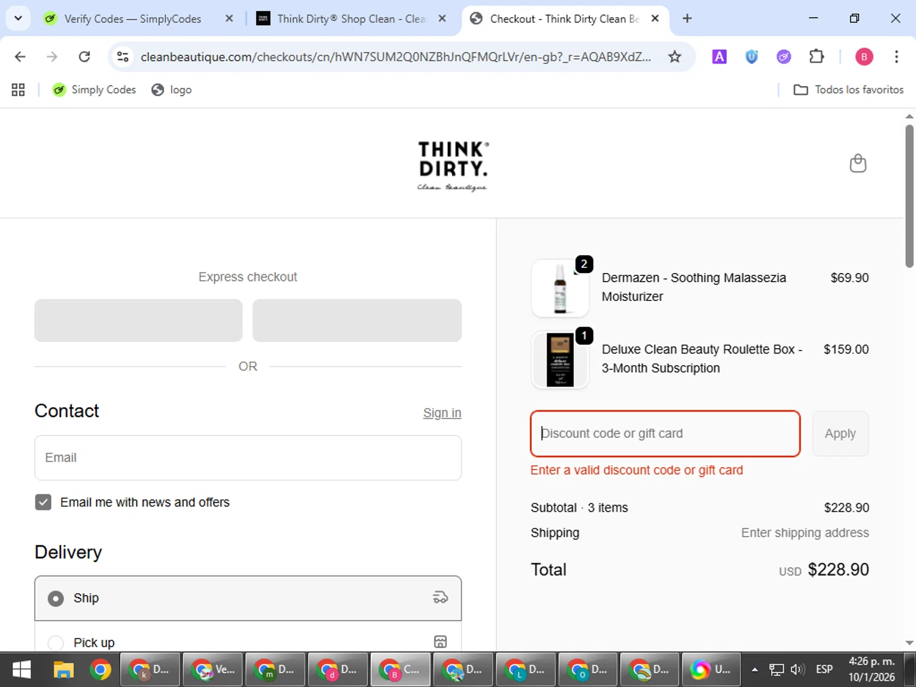Open the Ve... Chrome taskbar window
The image size is (916, 687).
click(x=213, y=670)
